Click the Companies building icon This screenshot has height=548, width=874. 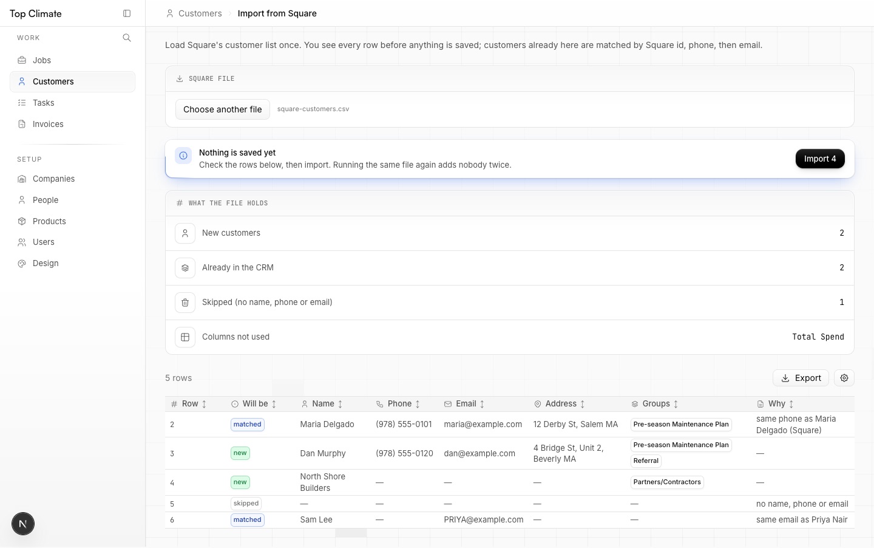(22, 179)
